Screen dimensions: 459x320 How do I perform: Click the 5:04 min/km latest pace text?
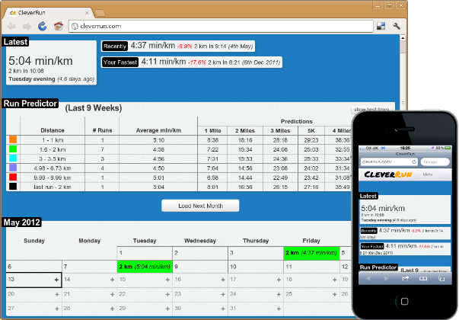(x=40, y=61)
